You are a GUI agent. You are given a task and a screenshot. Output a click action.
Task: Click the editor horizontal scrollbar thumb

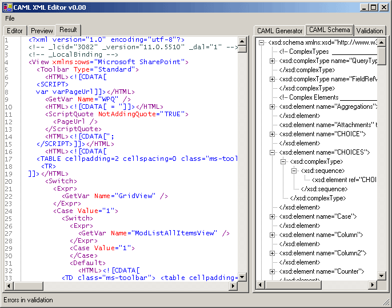point(28,286)
